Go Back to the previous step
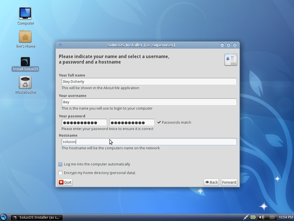Image resolution: width=294 pixels, height=221 pixels. pos(211,182)
